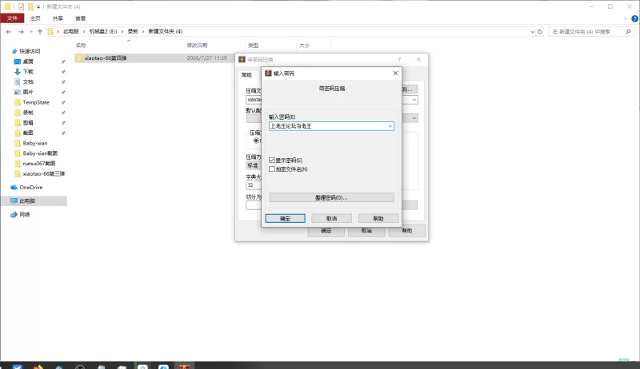The height and width of the screenshot is (369, 640).
Task: Switch to 共享 (Share) ribbon tab
Action: [x=58, y=18]
